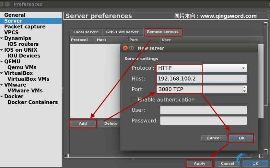
Task: Focus the Host input field
Action: 202,79
